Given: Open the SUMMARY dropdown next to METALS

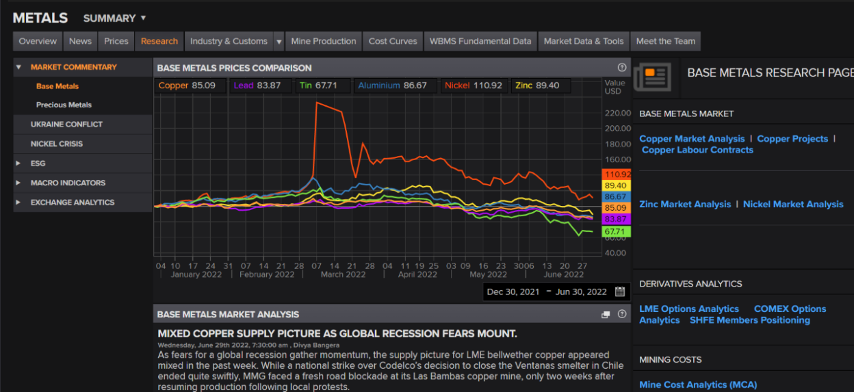Looking at the screenshot, I should coord(114,18).
